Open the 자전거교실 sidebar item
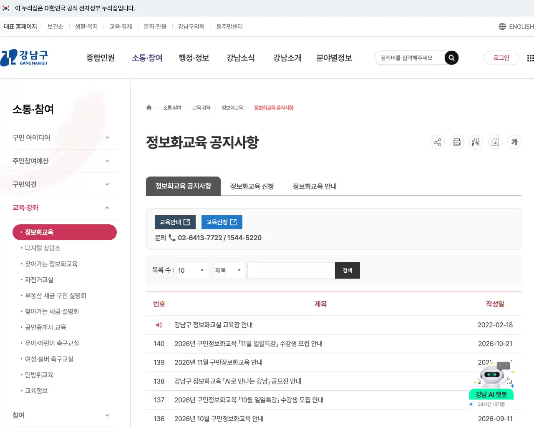The height and width of the screenshot is (427, 534). click(x=39, y=280)
